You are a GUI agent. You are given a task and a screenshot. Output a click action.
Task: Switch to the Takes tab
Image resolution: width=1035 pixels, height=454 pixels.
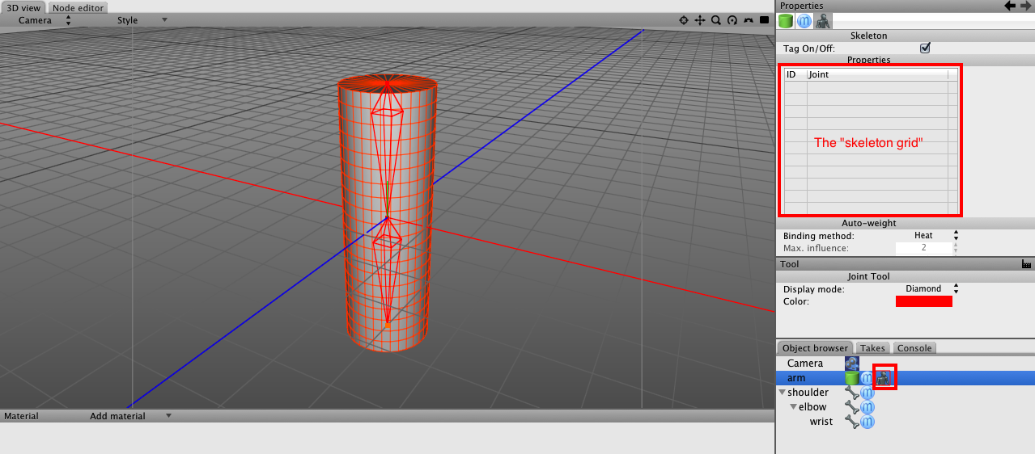coord(872,348)
